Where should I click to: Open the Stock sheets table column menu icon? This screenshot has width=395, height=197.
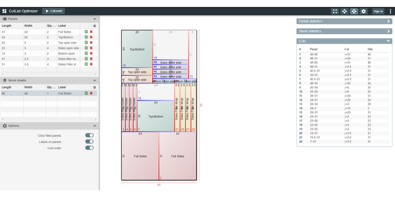(x=94, y=88)
